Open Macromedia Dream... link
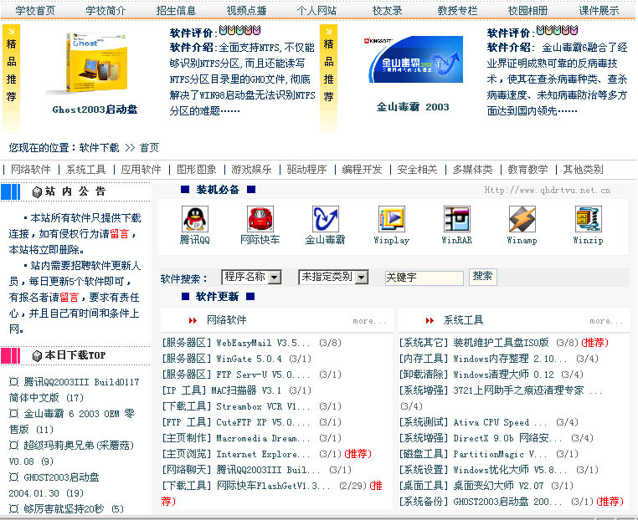Image resolution: width=638 pixels, height=520 pixels. (263, 438)
